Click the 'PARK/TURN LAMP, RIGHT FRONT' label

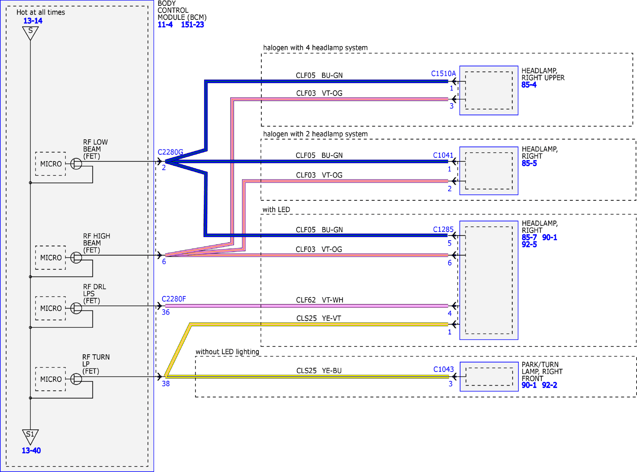point(542,371)
